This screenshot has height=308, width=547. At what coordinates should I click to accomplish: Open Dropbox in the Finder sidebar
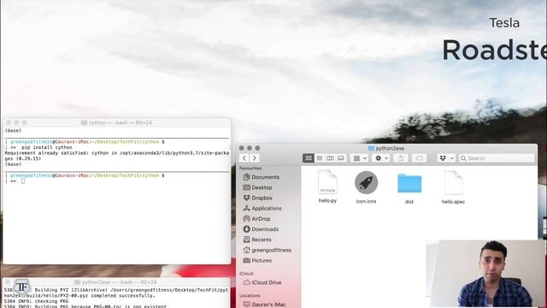[258, 198]
